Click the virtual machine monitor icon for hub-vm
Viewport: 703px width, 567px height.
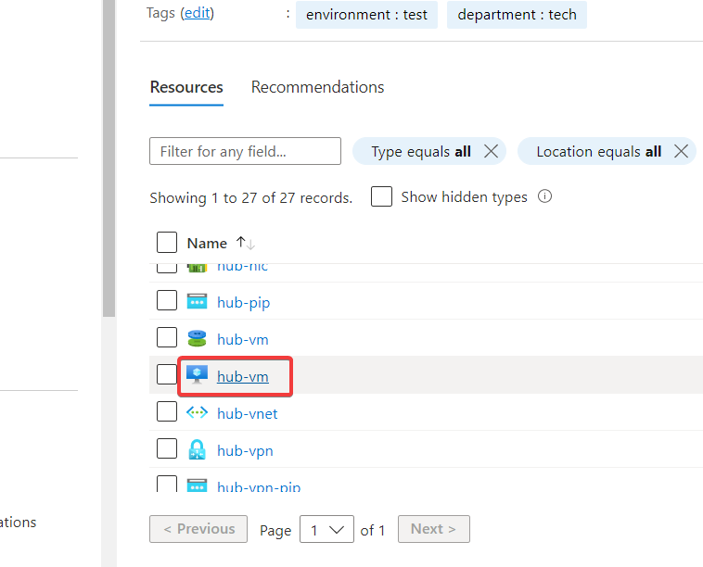(x=197, y=375)
